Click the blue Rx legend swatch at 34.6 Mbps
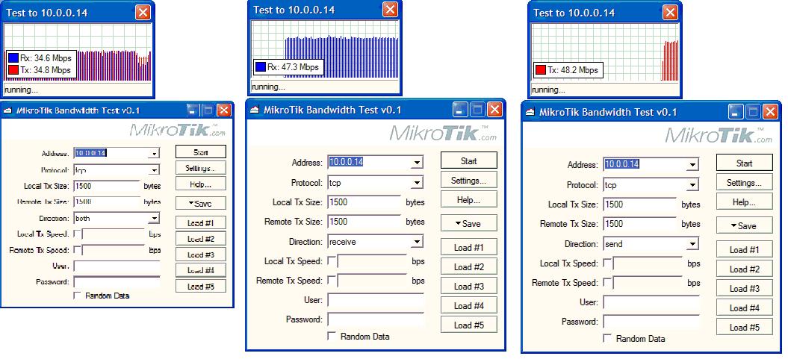 13,57
